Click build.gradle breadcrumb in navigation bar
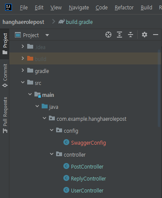The width and height of the screenshot is (162, 198). point(79,22)
